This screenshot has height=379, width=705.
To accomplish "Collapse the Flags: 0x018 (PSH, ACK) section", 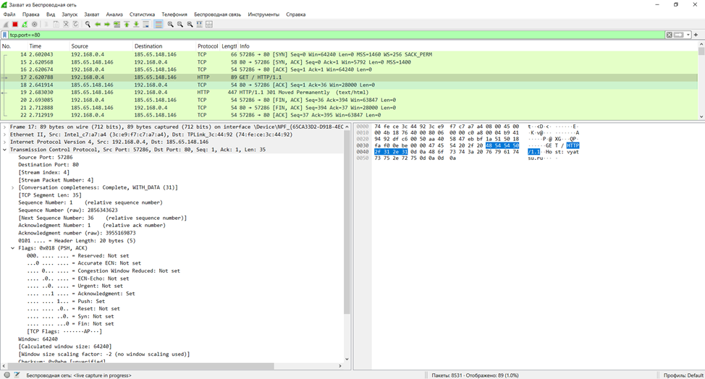I will (13, 248).
